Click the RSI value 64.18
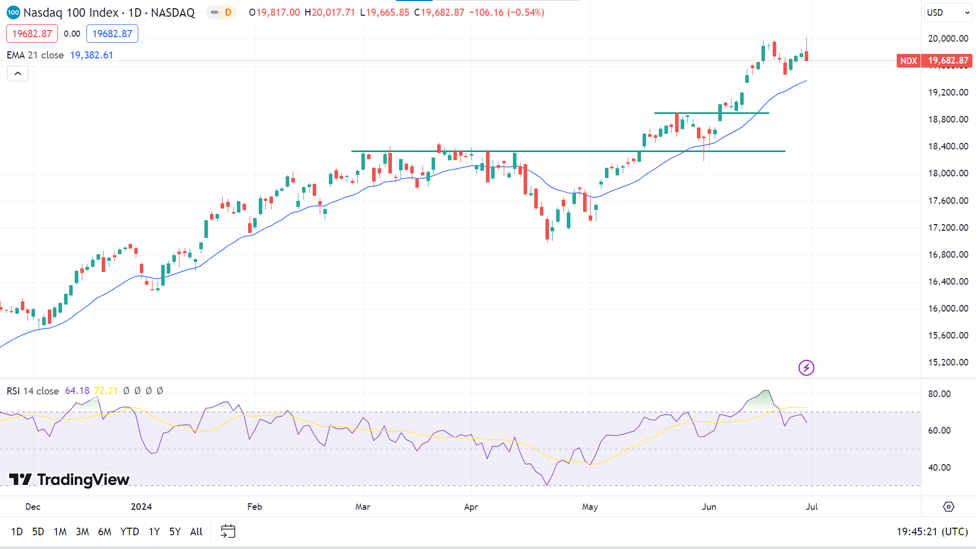Screen dimensions: 976x549 (x=77, y=391)
